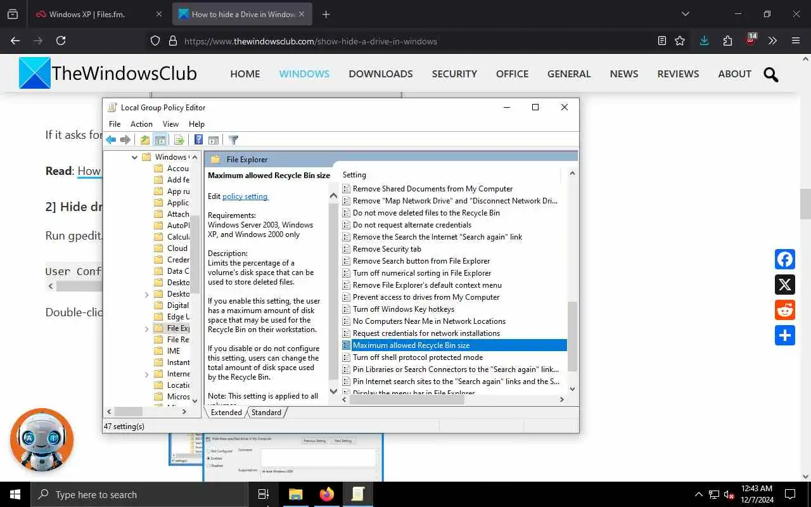
Task: Open Firefox View icon left of the tabs
Action: point(13,14)
